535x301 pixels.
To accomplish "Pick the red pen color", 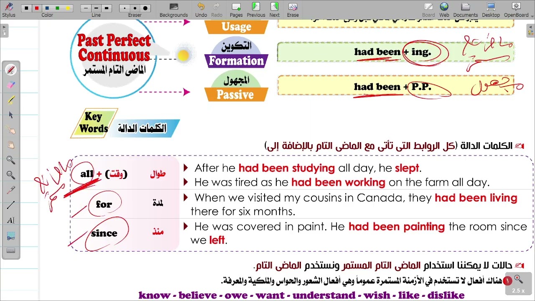I will click(37, 8).
